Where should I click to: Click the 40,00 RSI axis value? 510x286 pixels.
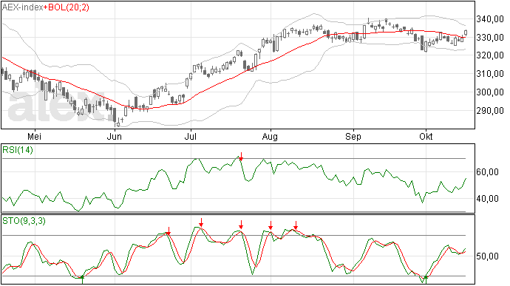pyautogui.click(x=487, y=199)
